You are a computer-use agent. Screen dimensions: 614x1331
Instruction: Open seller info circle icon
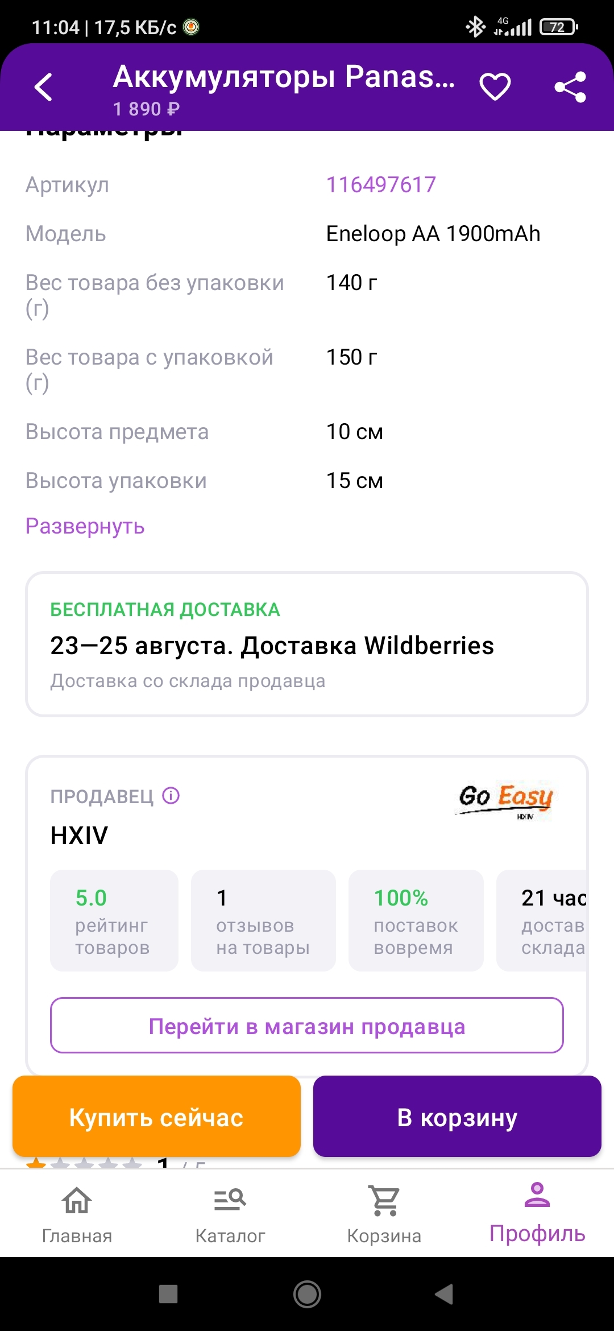(x=171, y=796)
